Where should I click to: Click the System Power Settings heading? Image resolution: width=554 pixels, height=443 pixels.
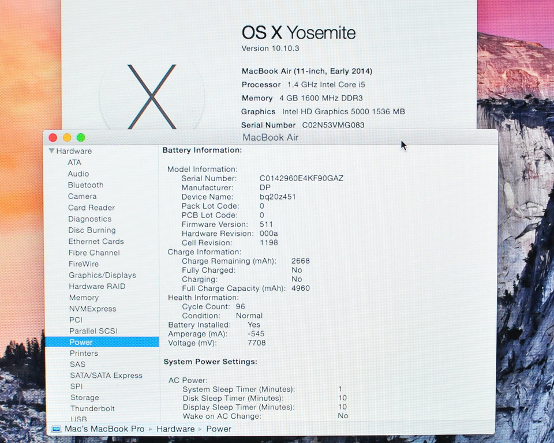211,362
